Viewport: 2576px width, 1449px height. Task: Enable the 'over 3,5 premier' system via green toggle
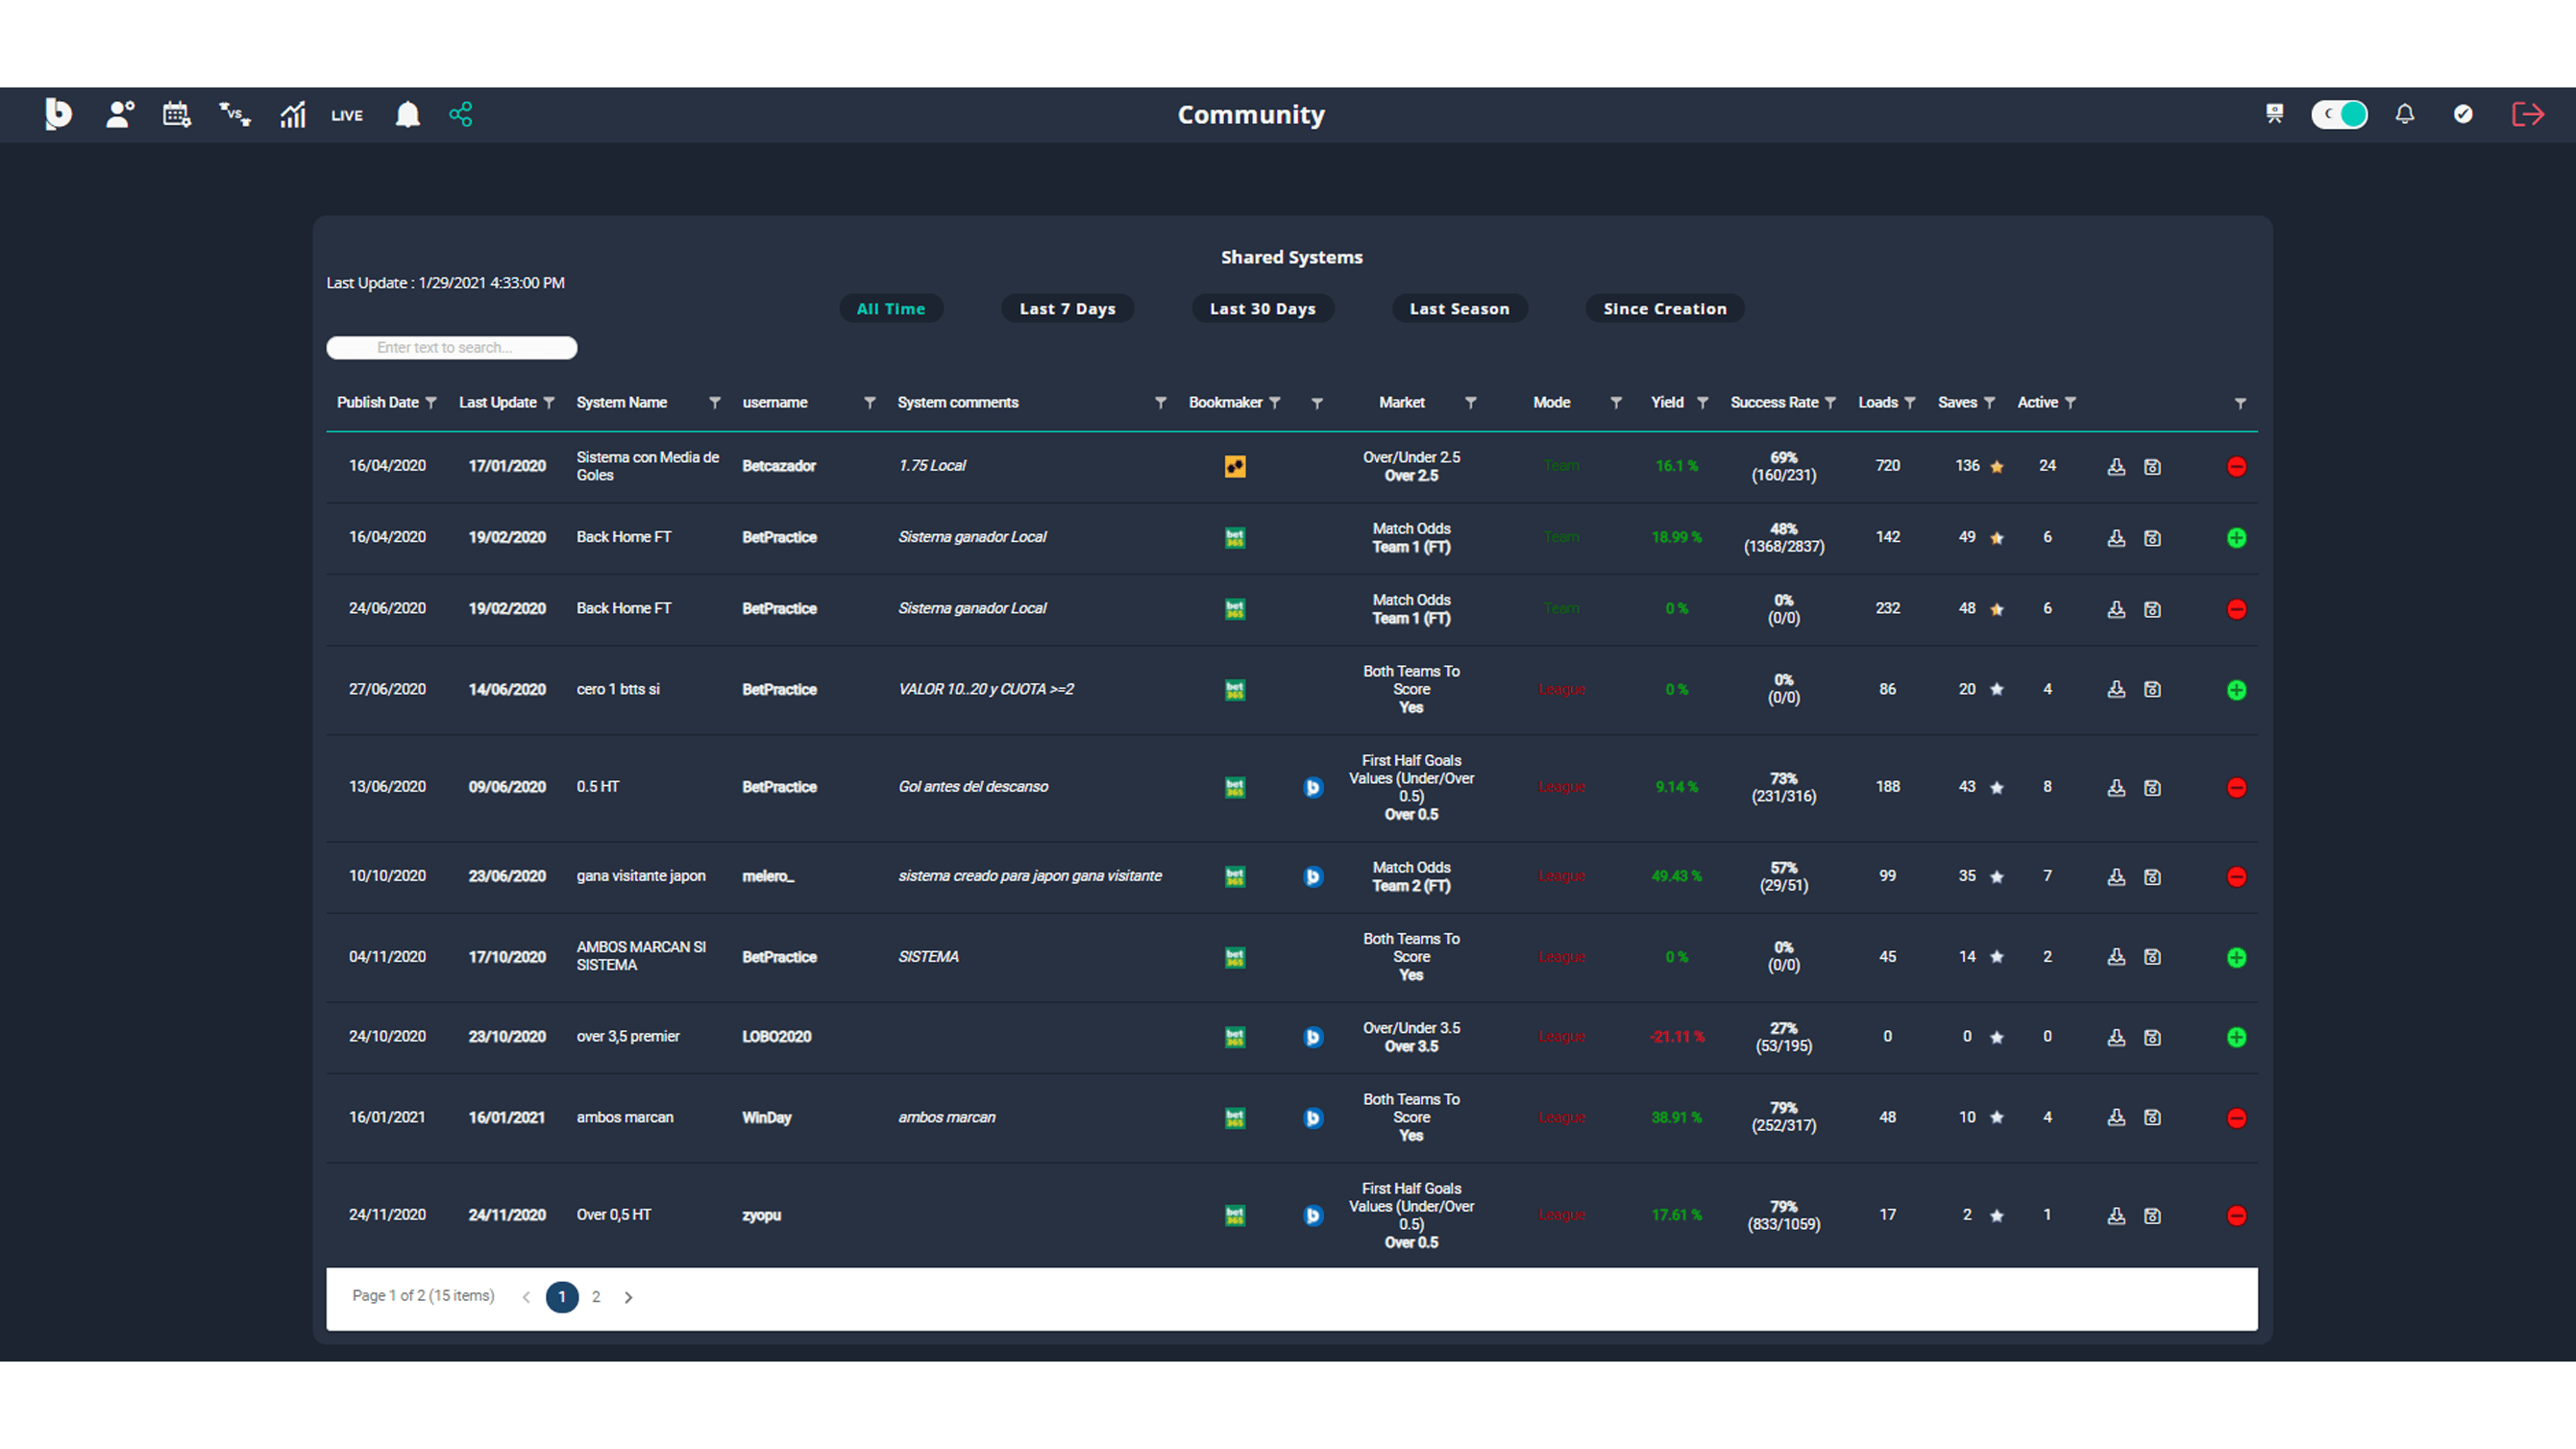2238,1037
